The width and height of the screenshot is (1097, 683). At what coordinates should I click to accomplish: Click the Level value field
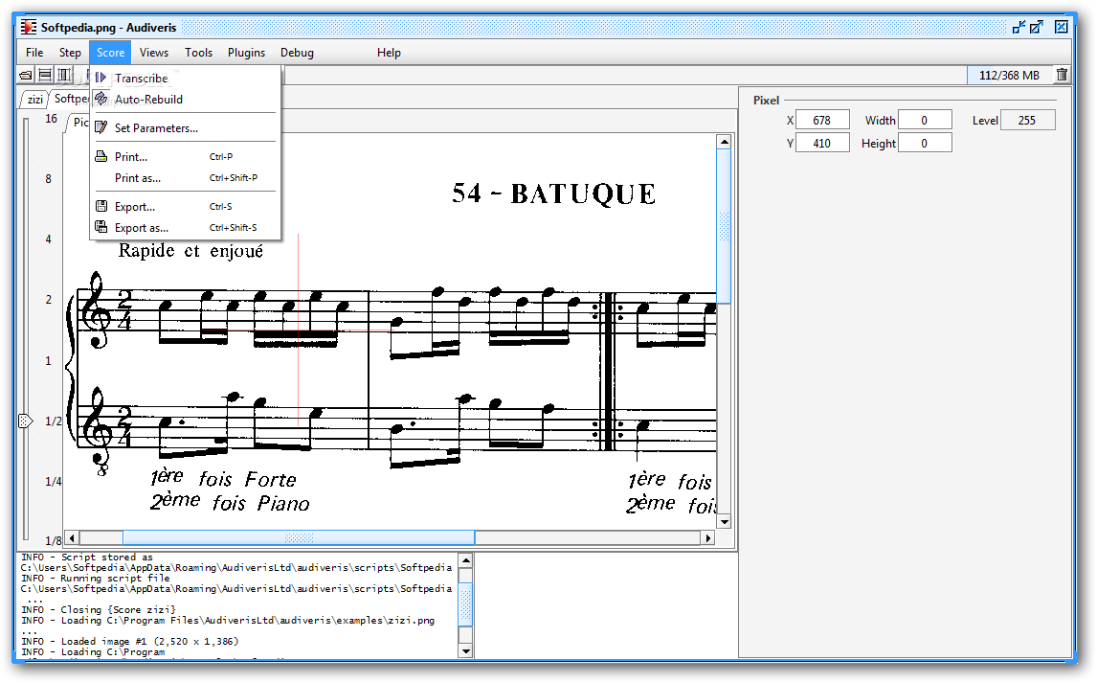click(x=1027, y=121)
